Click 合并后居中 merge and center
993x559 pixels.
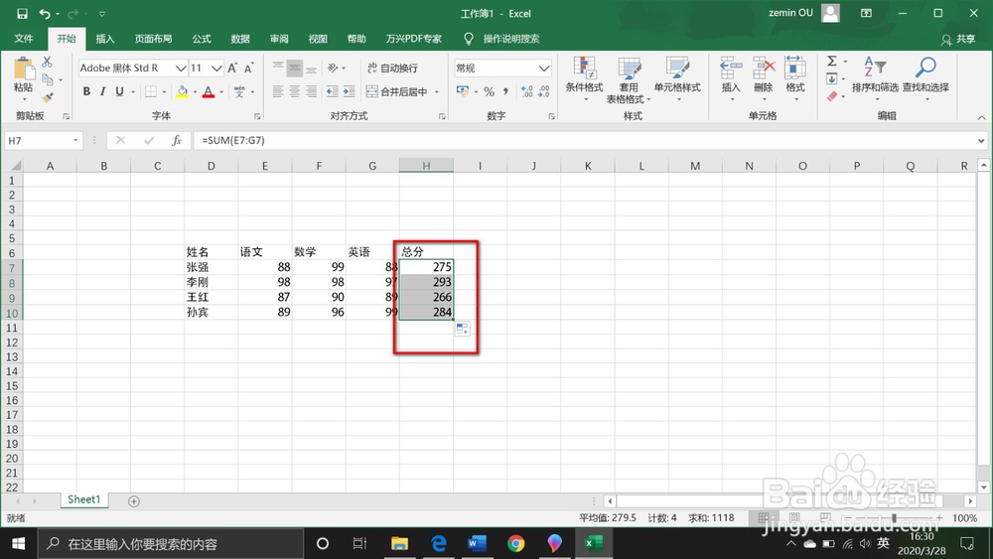397,91
